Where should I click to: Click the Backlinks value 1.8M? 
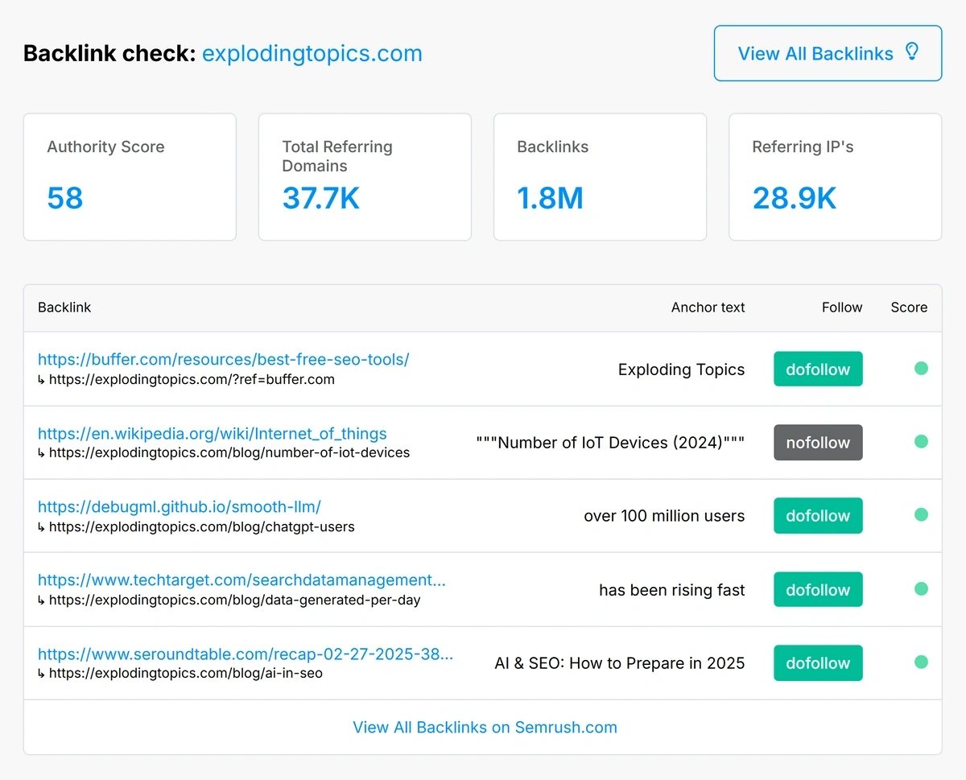[550, 198]
